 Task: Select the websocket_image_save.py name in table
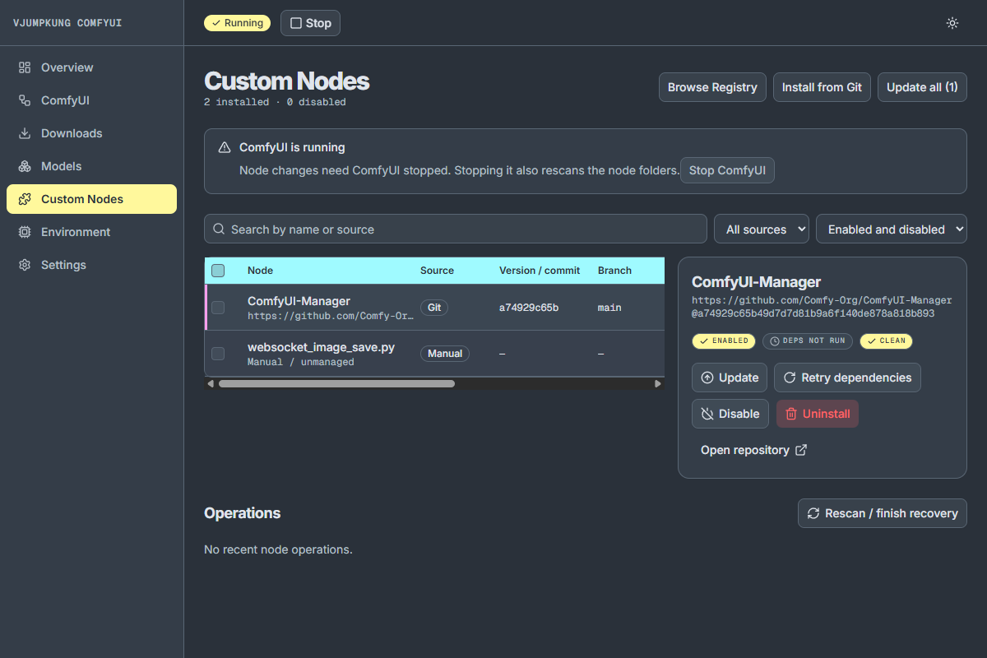(321, 347)
